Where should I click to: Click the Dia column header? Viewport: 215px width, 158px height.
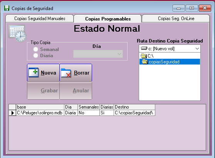point(71,107)
